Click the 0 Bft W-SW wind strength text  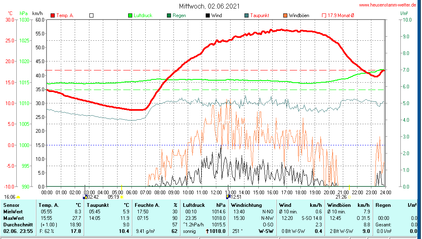[x=293, y=231]
